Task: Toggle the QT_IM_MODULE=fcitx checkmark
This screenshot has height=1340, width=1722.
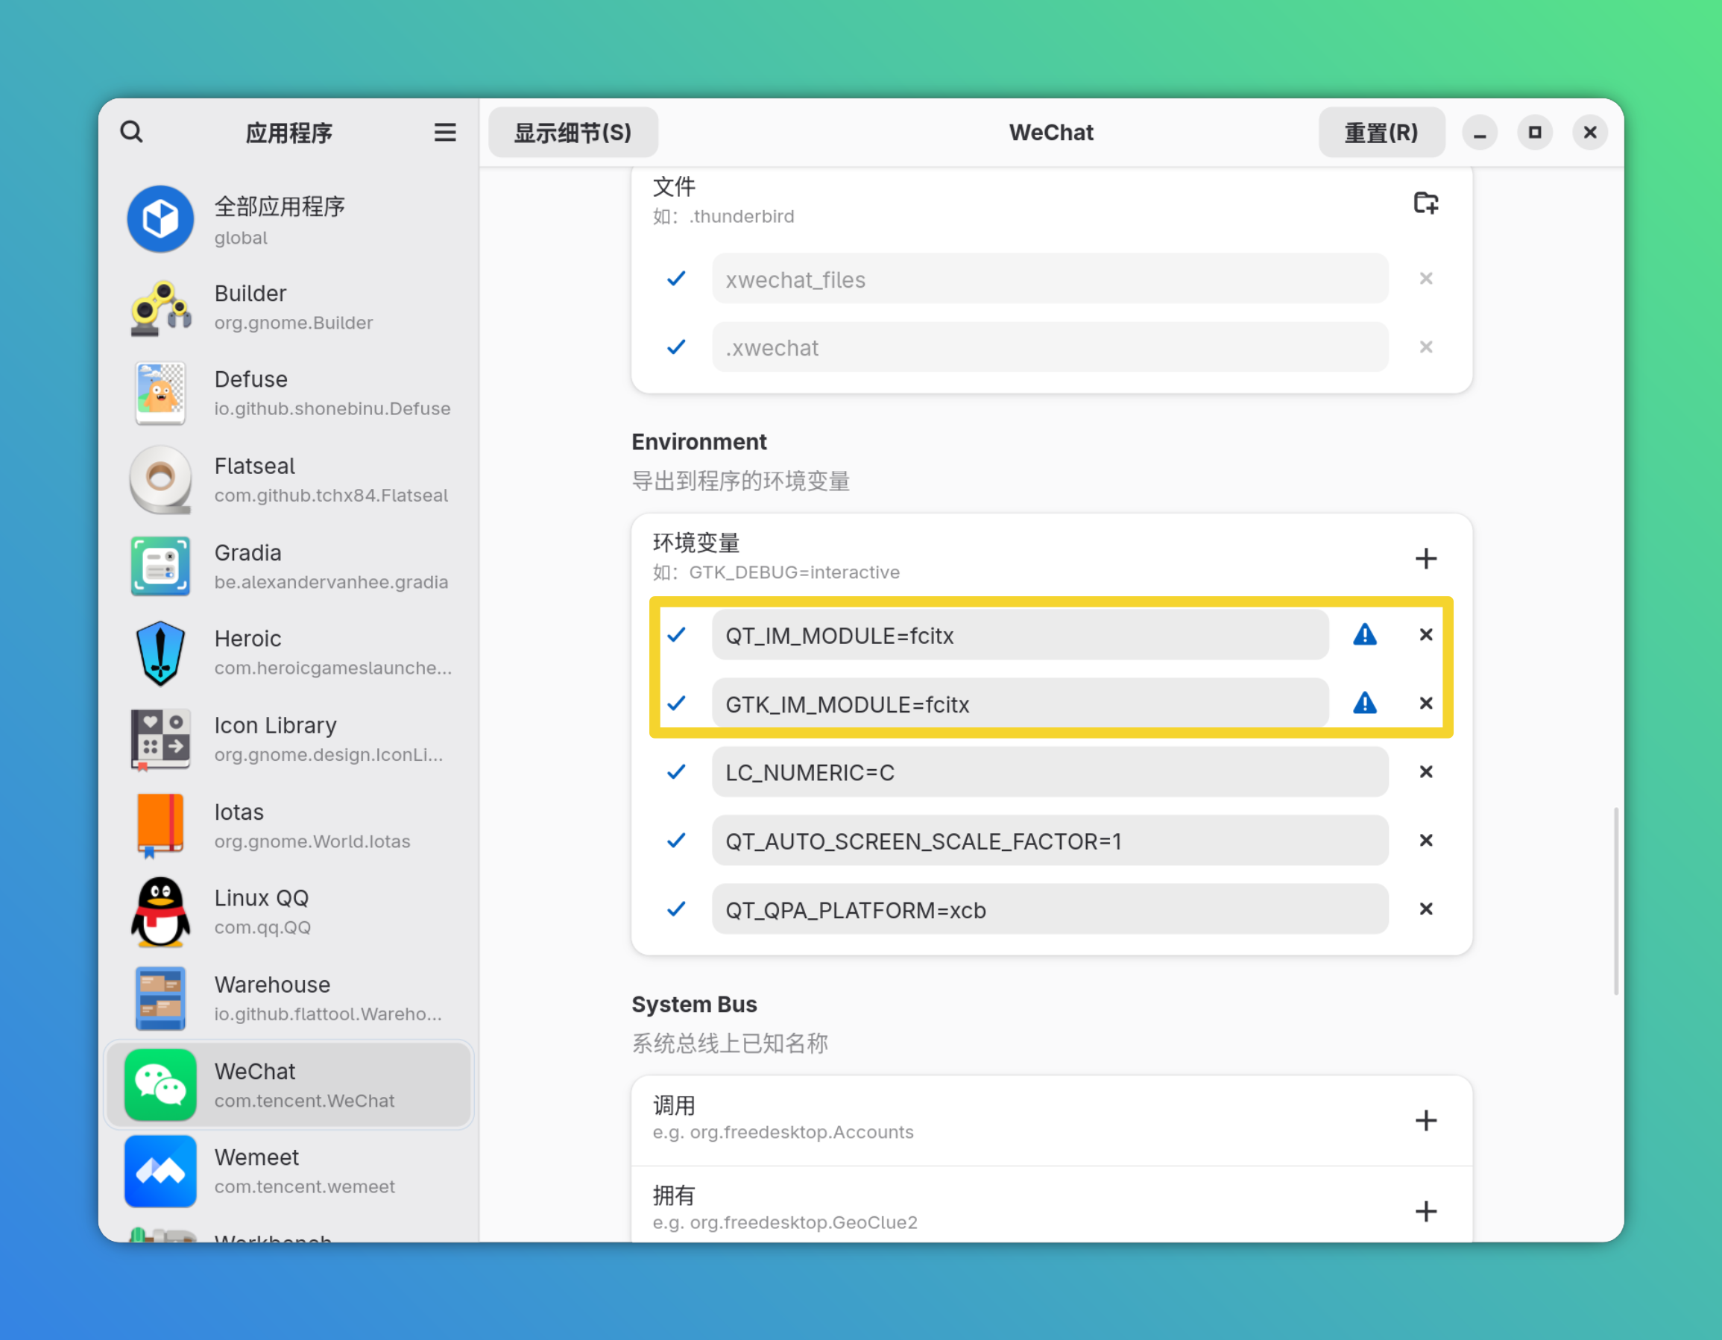Action: tap(677, 634)
